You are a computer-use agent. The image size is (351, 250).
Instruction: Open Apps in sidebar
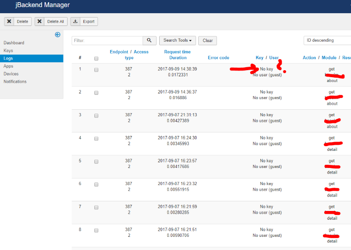pyautogui.click(x=8, y=66)
